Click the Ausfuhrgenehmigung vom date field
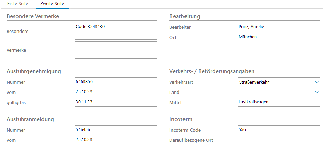323x148 pixels. 116,92
